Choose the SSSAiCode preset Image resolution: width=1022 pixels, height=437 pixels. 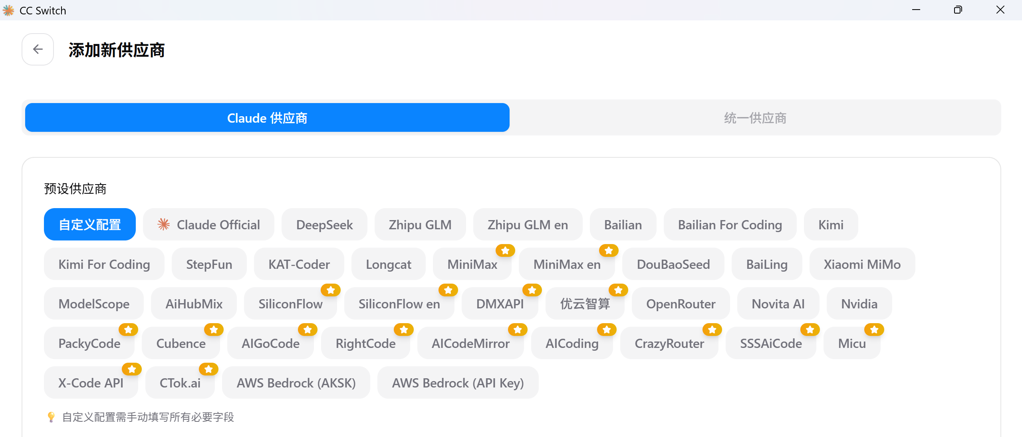[771, 343]
